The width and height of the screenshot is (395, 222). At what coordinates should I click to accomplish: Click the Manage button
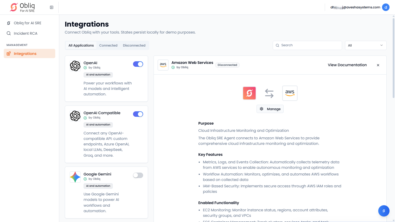click(270, 109)
